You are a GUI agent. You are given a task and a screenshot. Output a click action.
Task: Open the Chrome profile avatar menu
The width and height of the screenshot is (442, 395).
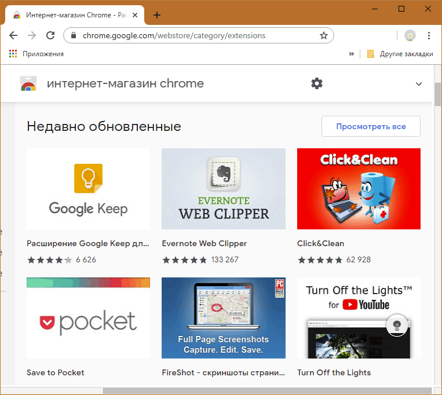[410, 35]
